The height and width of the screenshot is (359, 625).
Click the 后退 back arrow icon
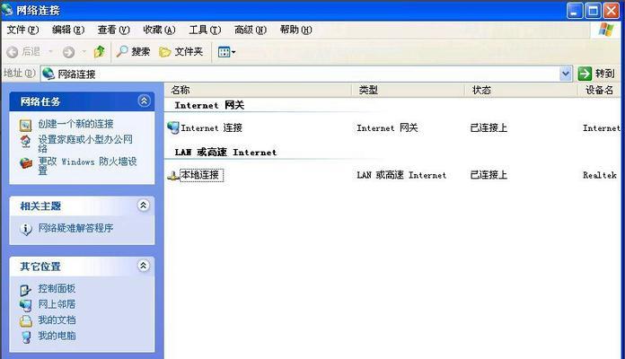pos(13,52)
